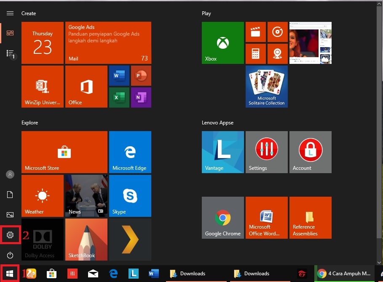Expand the user account sidebar icon

pos(11,174)
